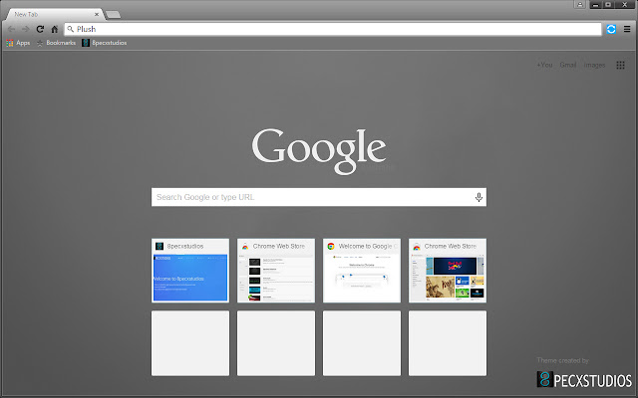Select the New Tab tab

tap(53, 15)
